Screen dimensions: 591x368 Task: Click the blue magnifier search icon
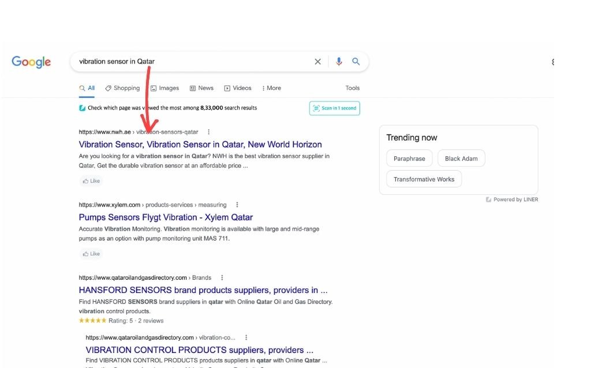coord(356,62)
